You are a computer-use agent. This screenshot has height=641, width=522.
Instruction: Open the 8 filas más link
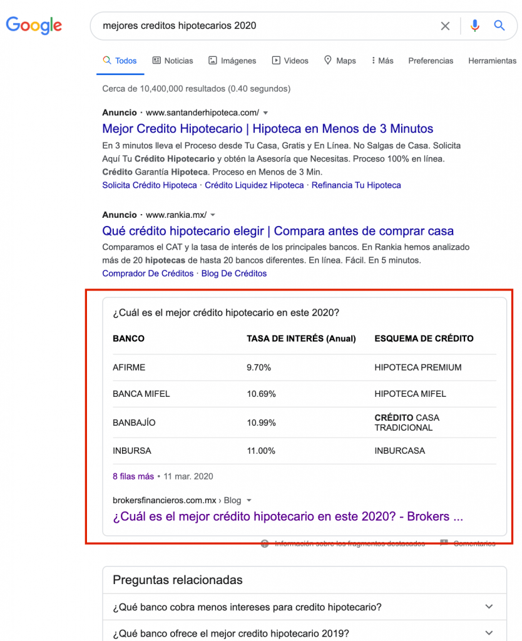133,476
